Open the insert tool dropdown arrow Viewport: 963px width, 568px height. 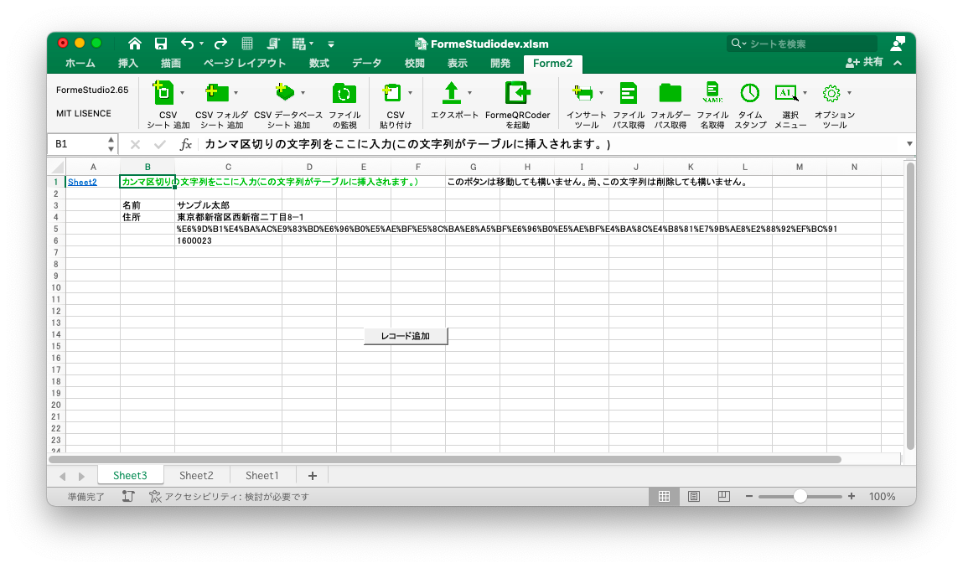click(601, 92)
